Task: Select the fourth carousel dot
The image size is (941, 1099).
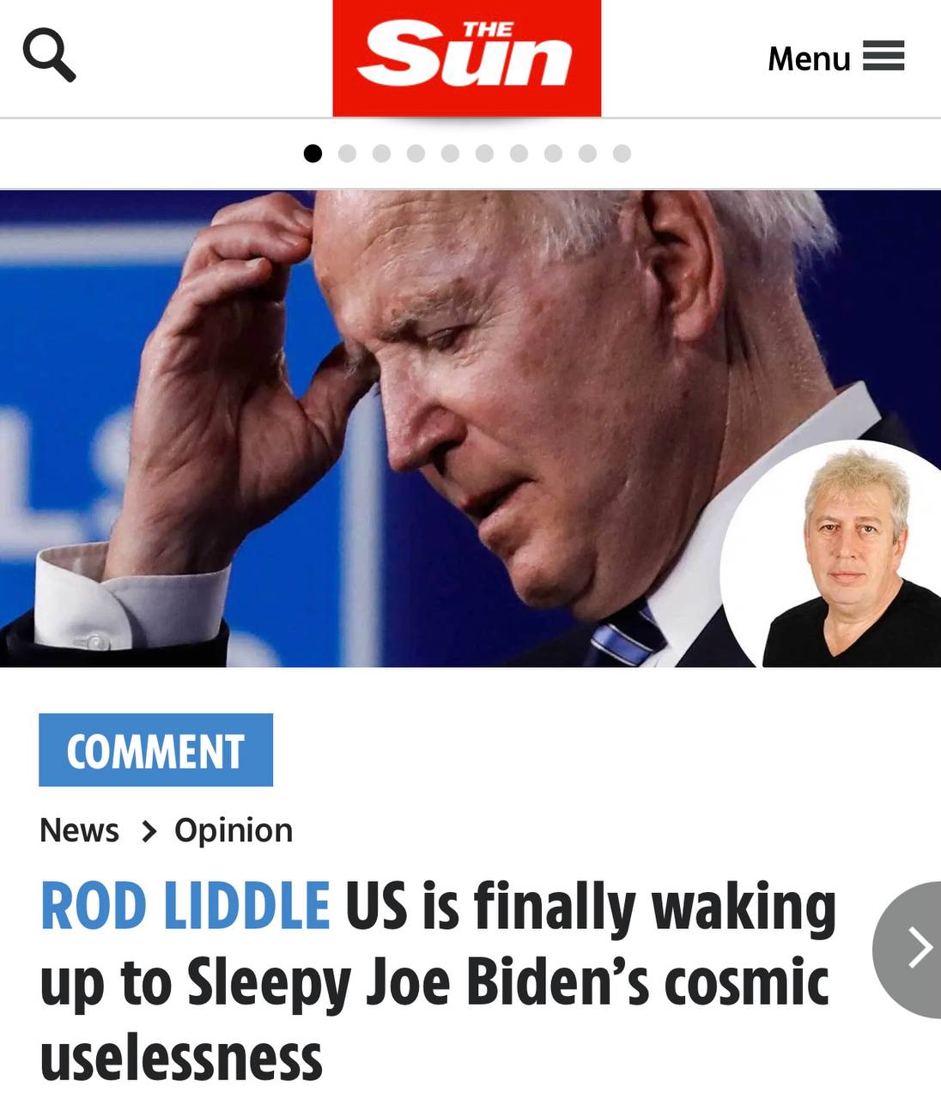Action: point(416,154)
